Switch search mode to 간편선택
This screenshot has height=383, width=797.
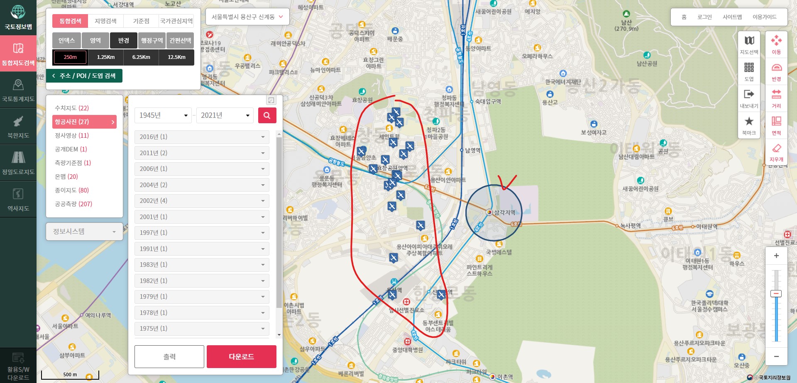180,40
